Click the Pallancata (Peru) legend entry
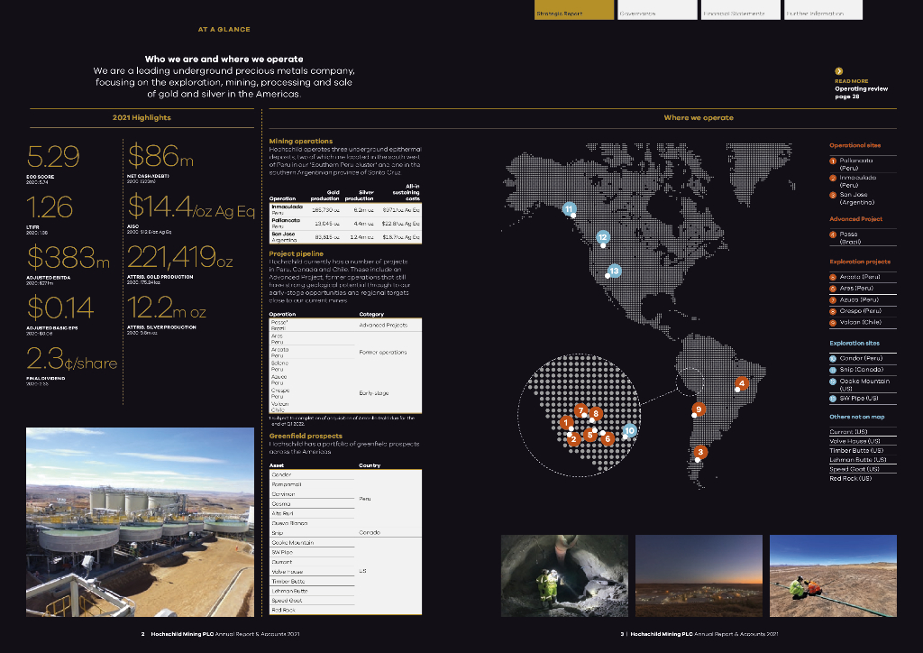The height and width of the screenshot is (653, 923). point(854,163)
